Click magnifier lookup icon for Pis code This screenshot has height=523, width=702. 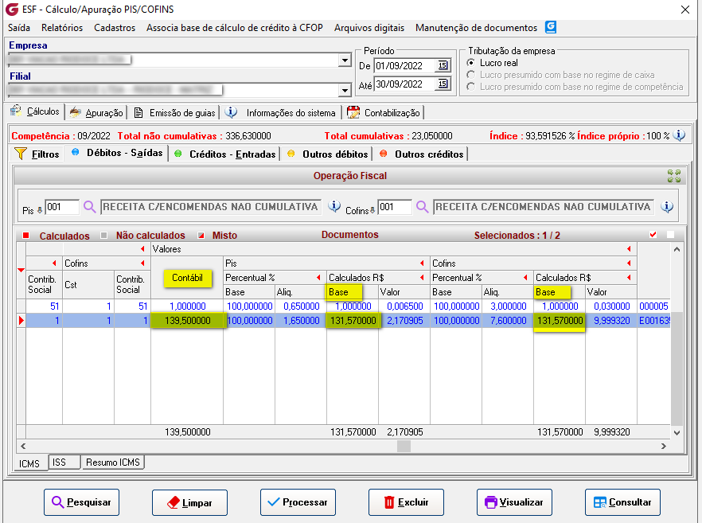point(90,207)
